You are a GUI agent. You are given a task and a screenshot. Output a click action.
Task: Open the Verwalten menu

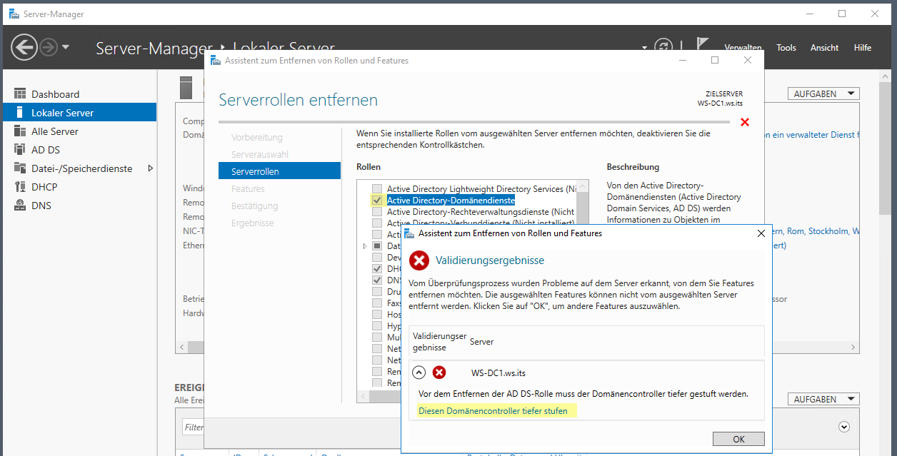pyautogui.click(x=743, y=48)
